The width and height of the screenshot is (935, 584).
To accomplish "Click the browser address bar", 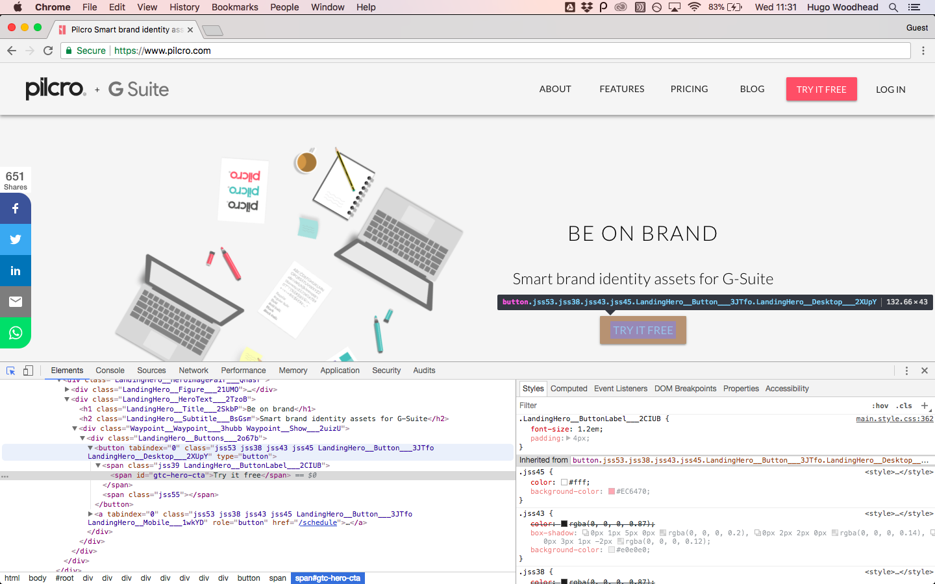I will tap(486, 51).
